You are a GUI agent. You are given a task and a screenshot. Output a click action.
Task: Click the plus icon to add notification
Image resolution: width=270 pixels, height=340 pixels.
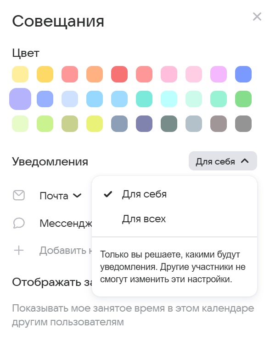[19, 250]
